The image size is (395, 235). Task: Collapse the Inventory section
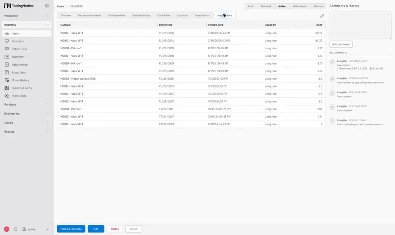[26, 25]
